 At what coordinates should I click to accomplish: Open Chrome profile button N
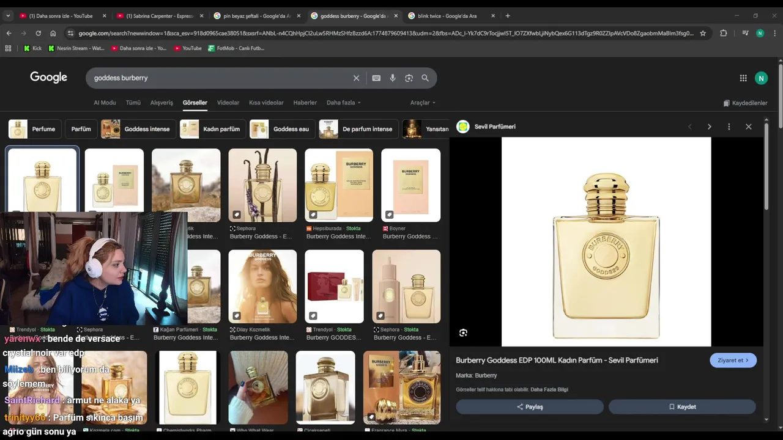point(760,33)
